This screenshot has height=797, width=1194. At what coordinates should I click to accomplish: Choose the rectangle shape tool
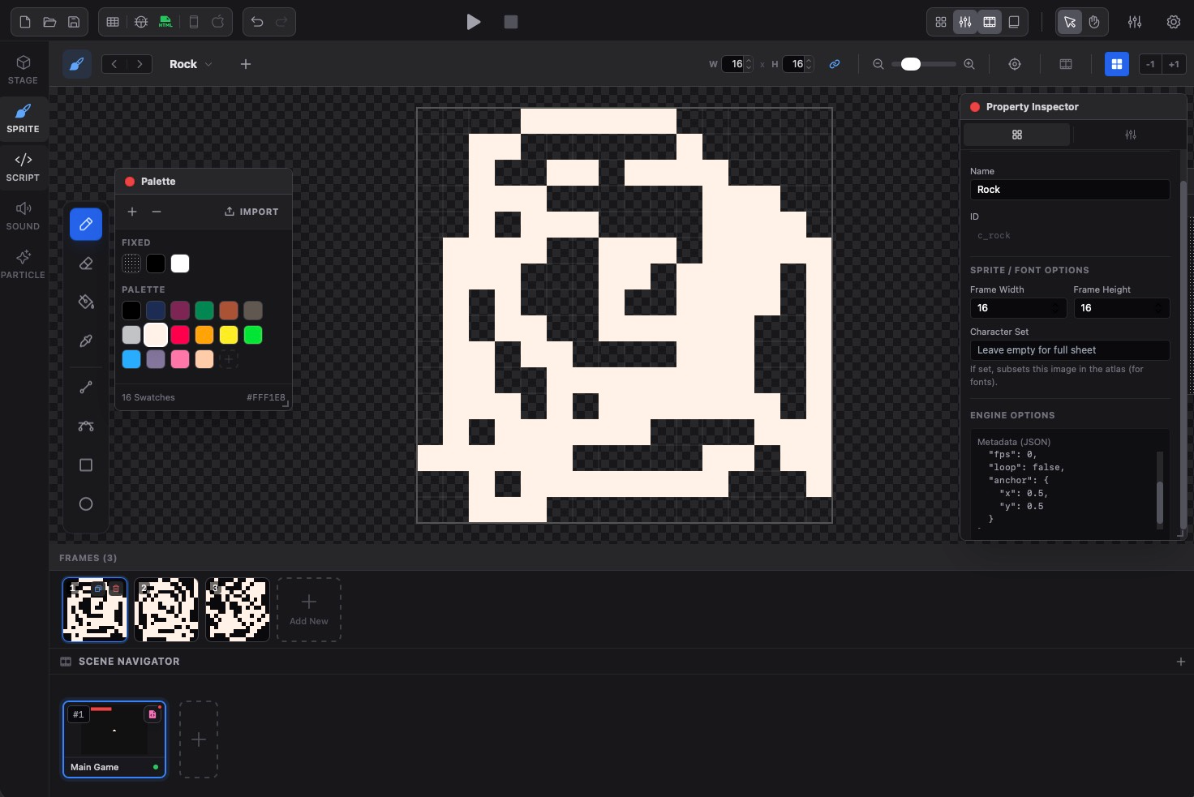(86, 465)
